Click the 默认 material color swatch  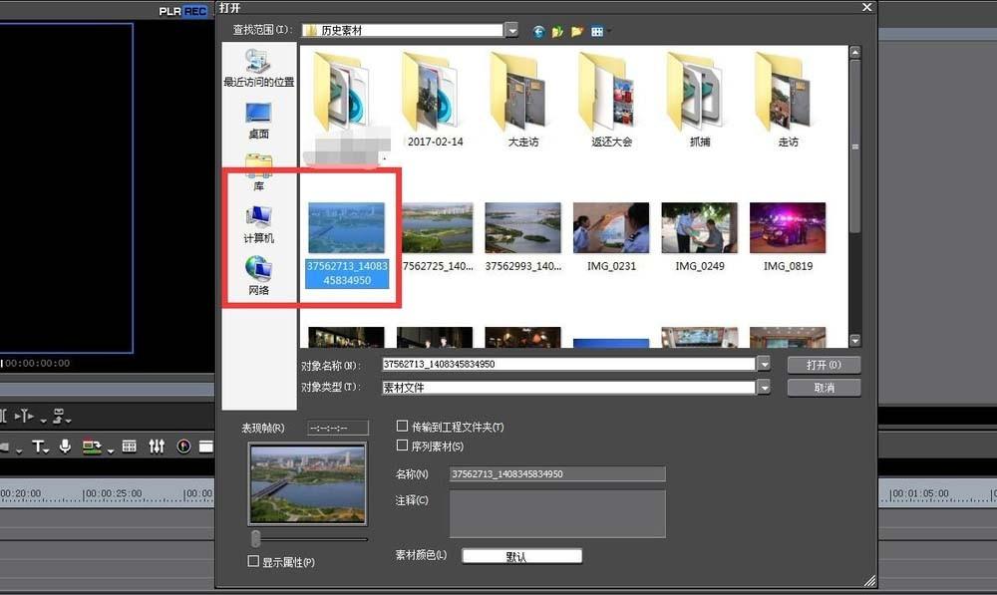(x=520, y=555)
